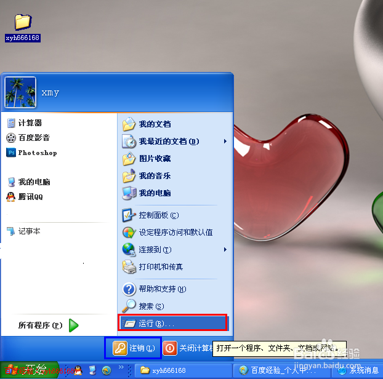Click the 图片收藏 folder icon
The width and height of the screenshot is (383, 379).
pos(129,159)
